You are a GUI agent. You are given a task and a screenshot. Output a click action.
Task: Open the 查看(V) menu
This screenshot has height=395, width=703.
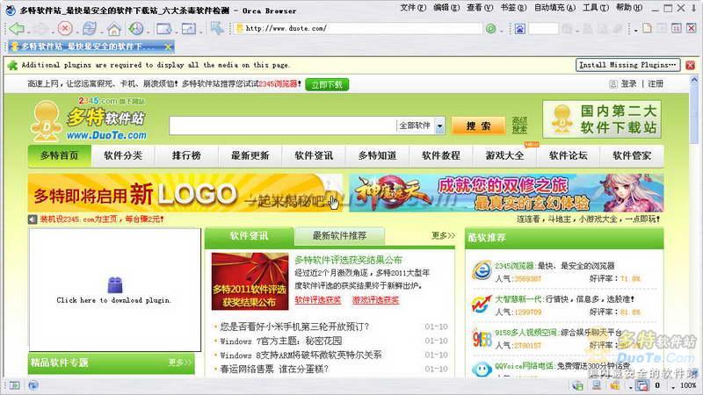pyautogui.click(x=480, y=8)
